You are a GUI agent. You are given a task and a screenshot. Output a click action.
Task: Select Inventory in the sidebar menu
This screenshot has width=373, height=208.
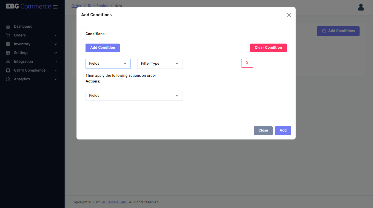(22, 44)
